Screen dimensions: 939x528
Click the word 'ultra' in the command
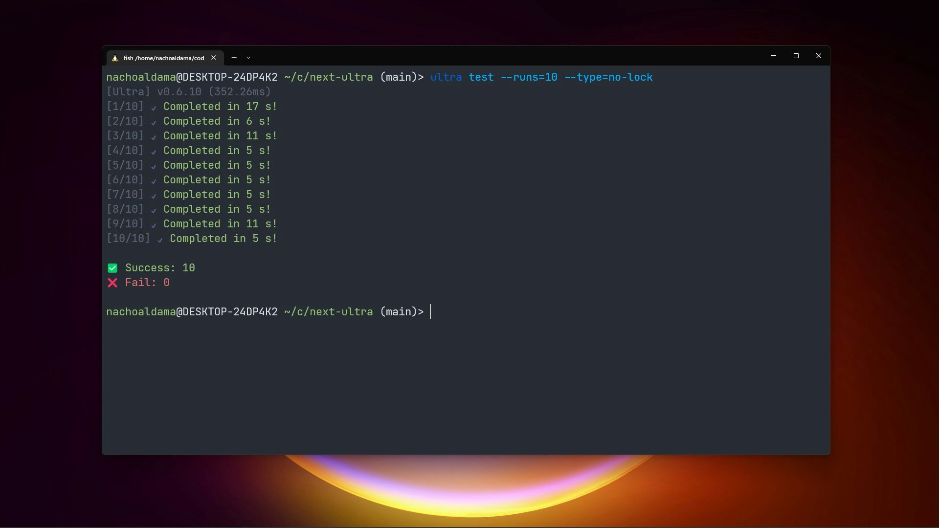click(x=446, y=77)
